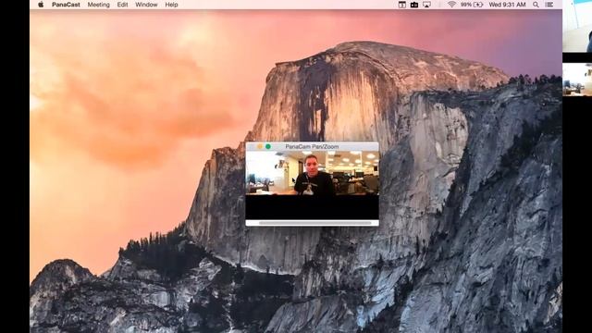This screenshot has width=592, height=333.
Task: Open the Notification Center
Action: pos(549,5)
